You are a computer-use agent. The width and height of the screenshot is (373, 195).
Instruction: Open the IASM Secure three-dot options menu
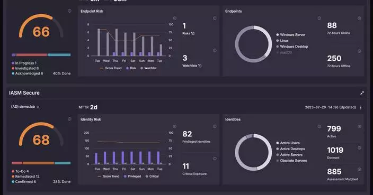[x=361, y=107]
